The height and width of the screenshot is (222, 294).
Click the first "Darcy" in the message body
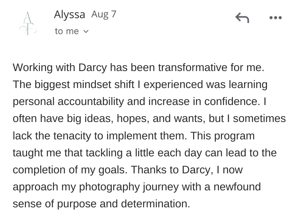tap(92, 68)
